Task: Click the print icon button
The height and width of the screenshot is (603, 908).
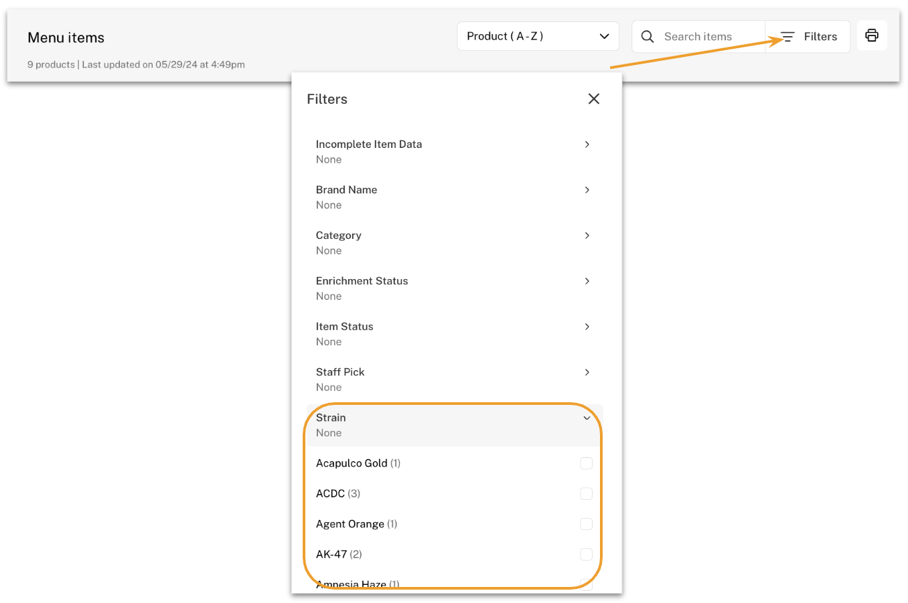Action: click(872, 35)
